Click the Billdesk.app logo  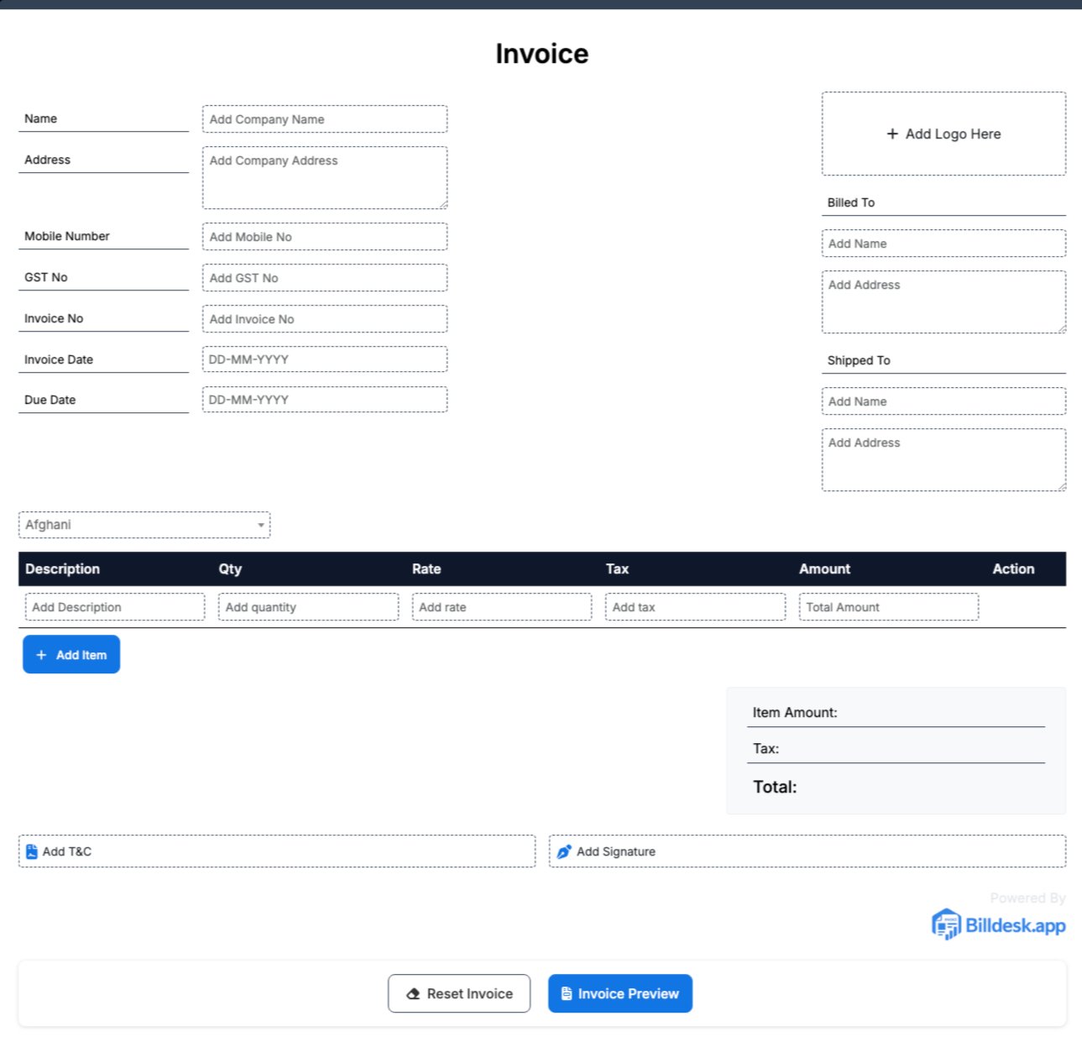(998, 924)
